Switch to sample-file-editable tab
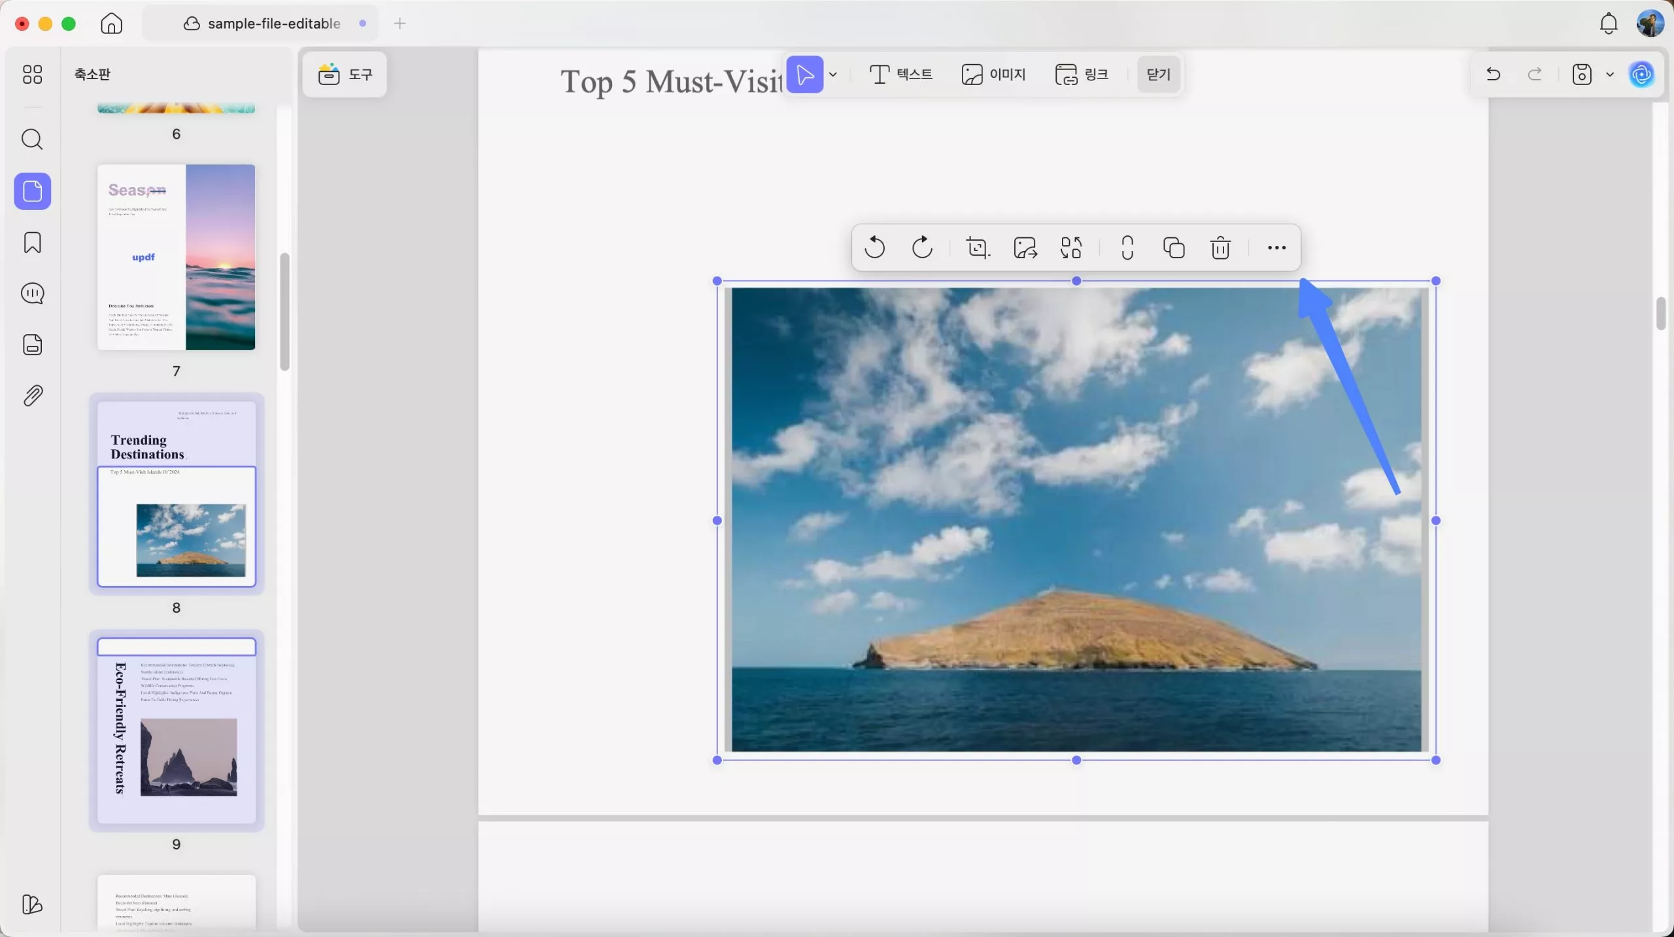The width and height of the screenshot is (1674, 937). pyautogui.click(x=262, y=24)
